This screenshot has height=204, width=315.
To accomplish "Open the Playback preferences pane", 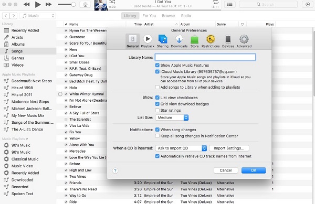I will [148, 41].
